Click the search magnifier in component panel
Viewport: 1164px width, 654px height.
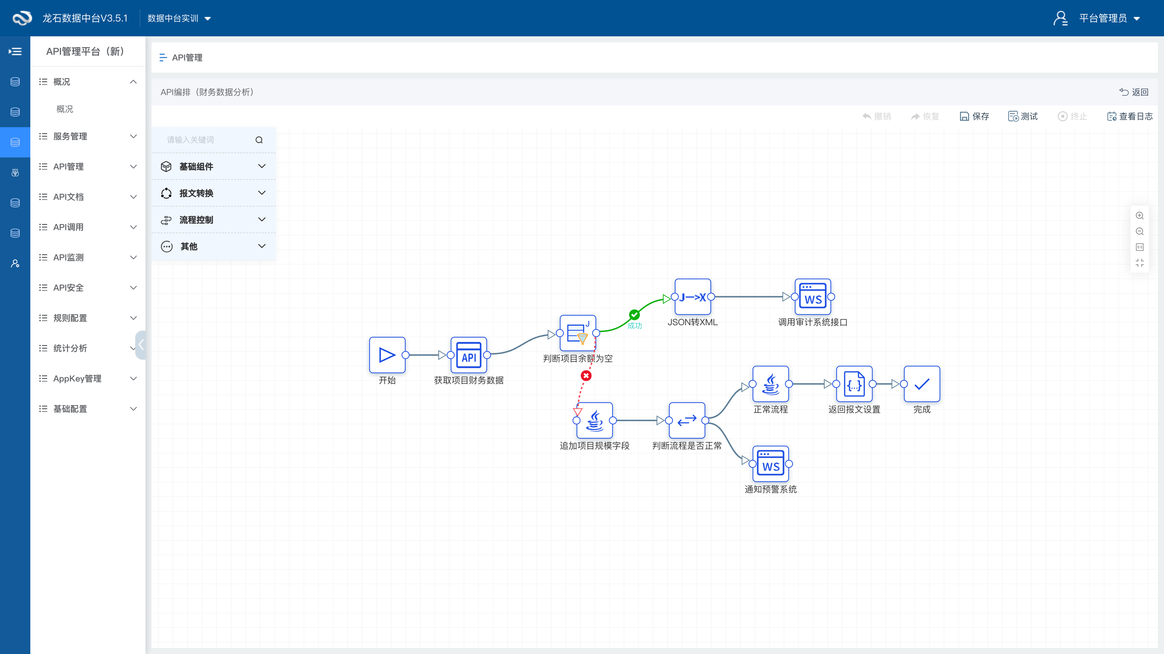point(259,140)
